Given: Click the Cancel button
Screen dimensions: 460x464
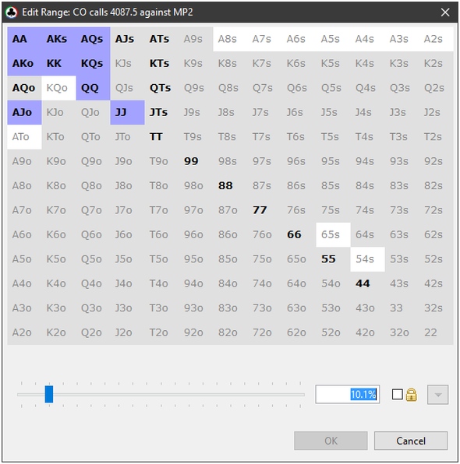Looking at the screenshot, I should pyautogui.click(x=411, y=441).
